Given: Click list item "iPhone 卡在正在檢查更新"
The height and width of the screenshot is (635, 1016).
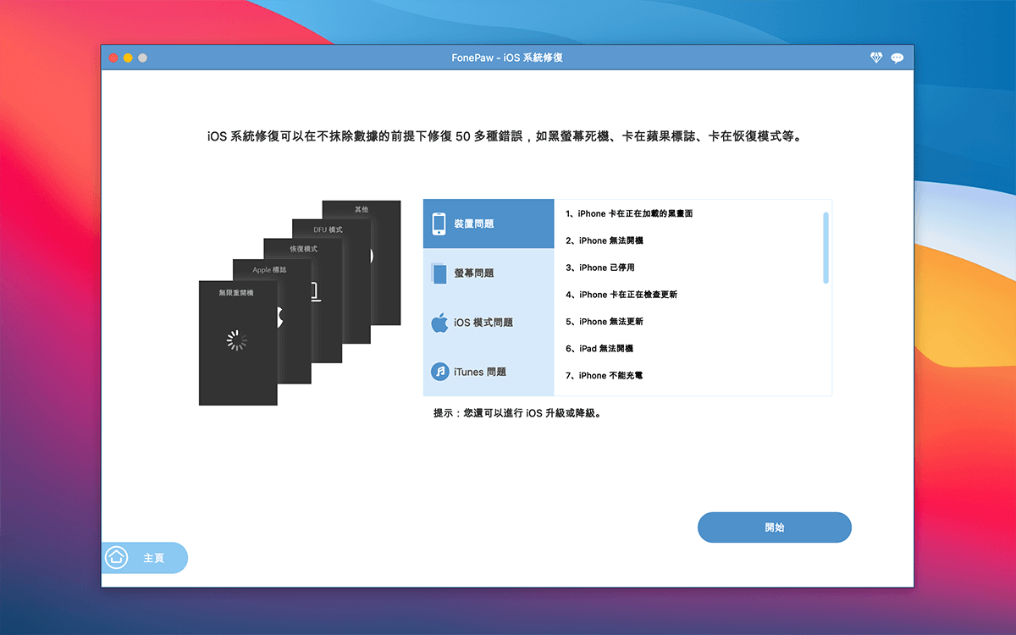Looking at the screenshot, I should [x=621, y=295].
